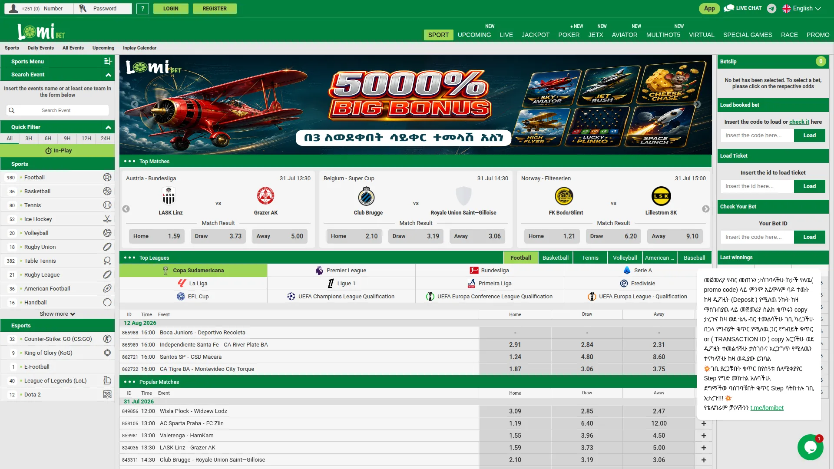Click the Volleyball icon in Sports list

pos(107,233)
